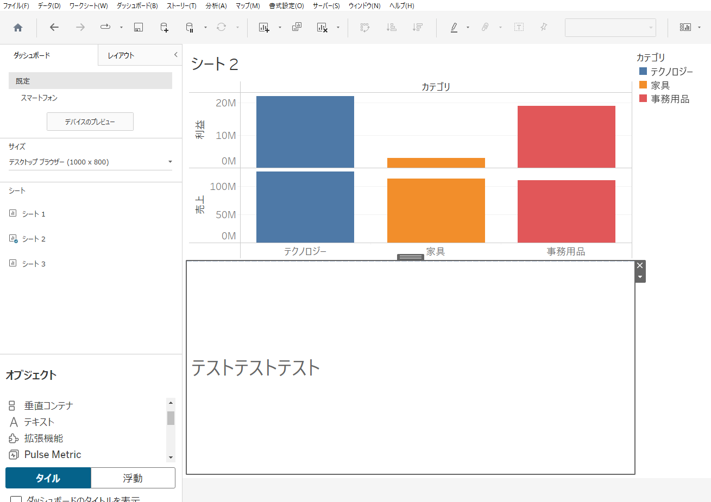Viewport: 711px width, 502px height.
Task: Open the pause auto updates dropdown arrow
Action: point(205,27)
